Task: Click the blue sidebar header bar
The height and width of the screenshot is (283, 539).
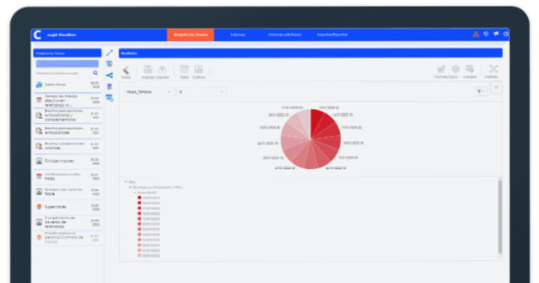Action: point(67,53)
